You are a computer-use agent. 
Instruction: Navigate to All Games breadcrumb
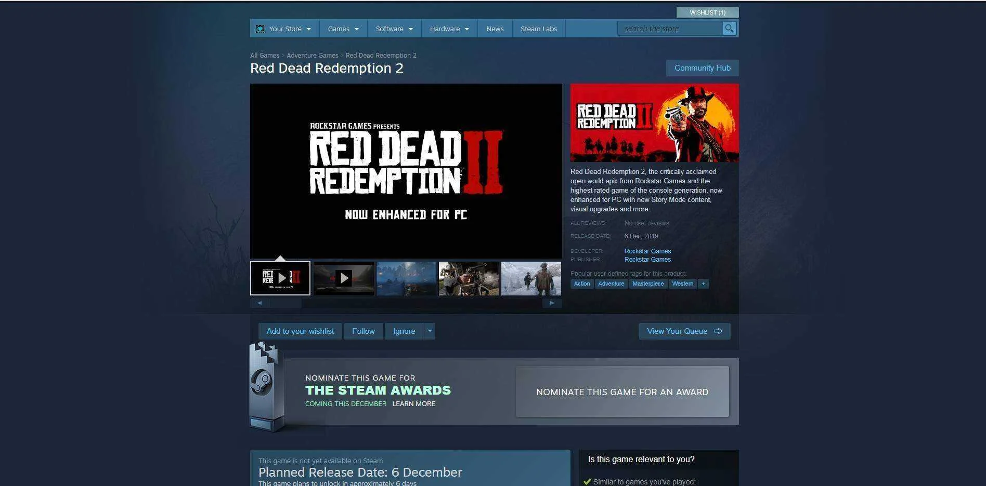(265, 56)
